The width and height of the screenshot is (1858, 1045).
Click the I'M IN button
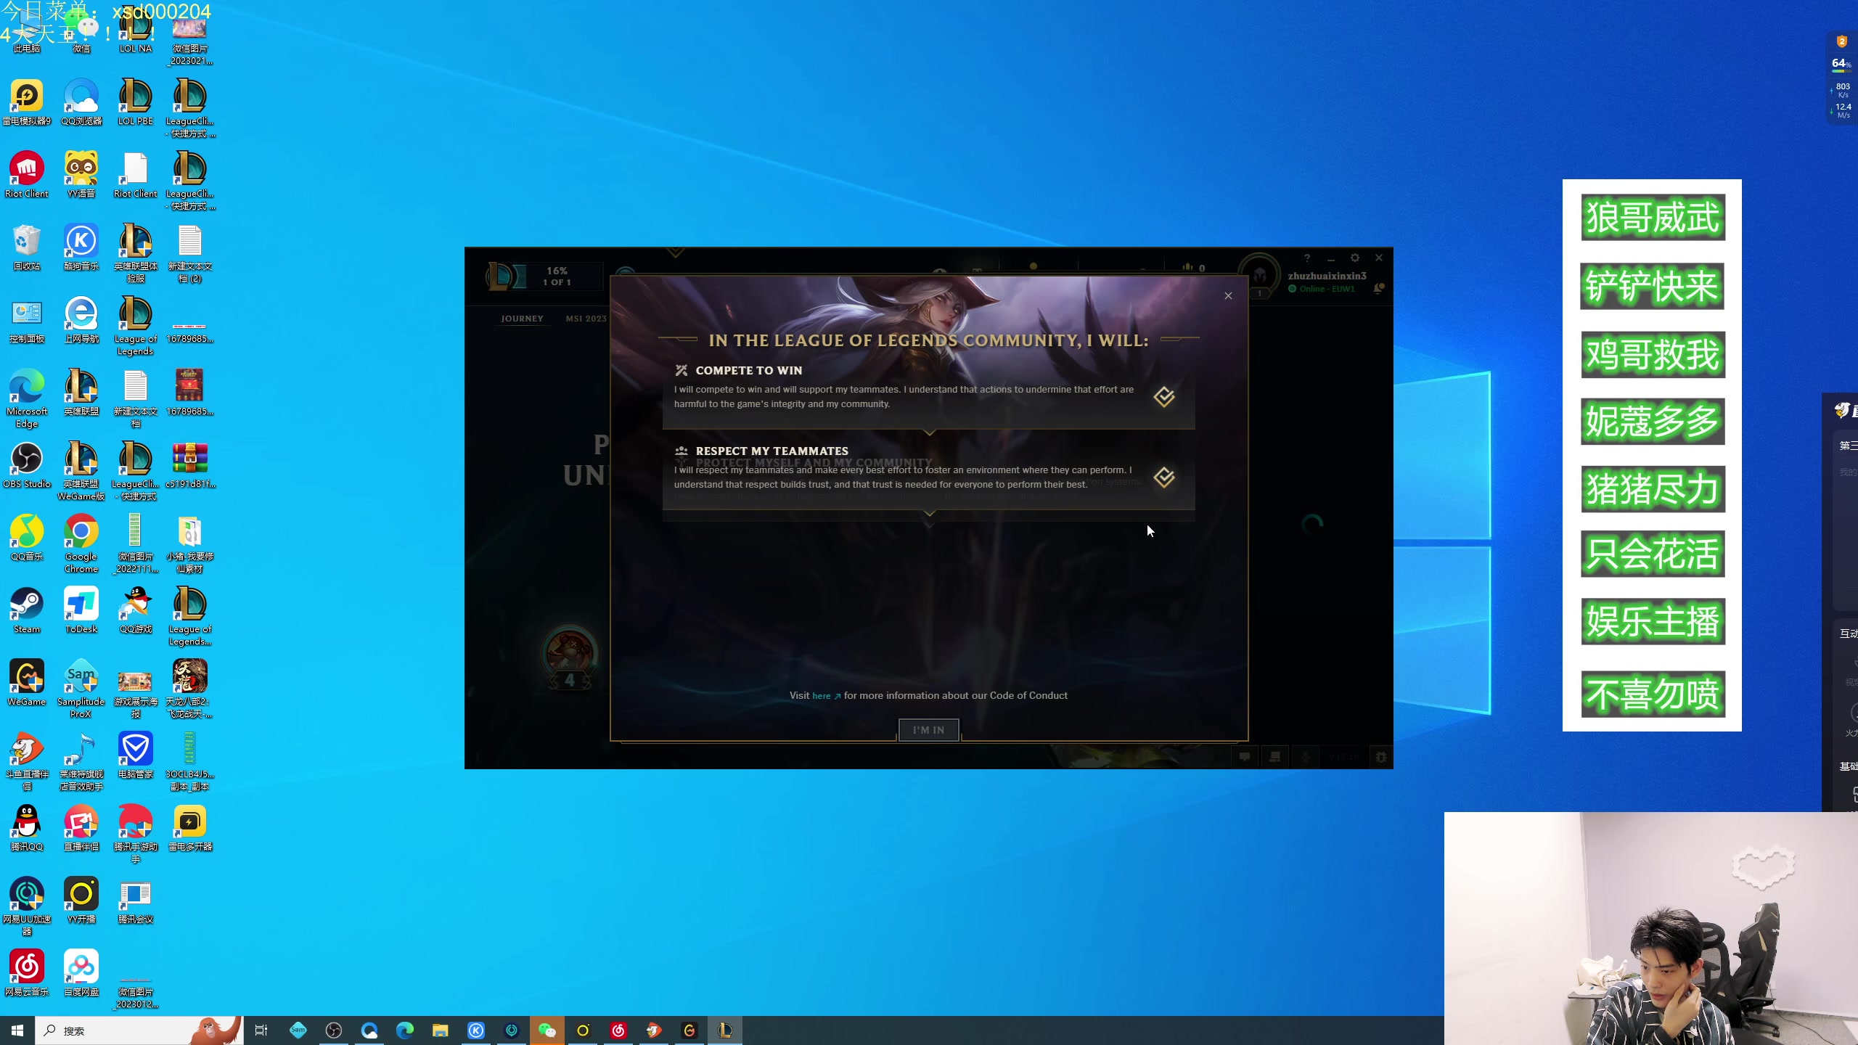[x=928, y=730]
